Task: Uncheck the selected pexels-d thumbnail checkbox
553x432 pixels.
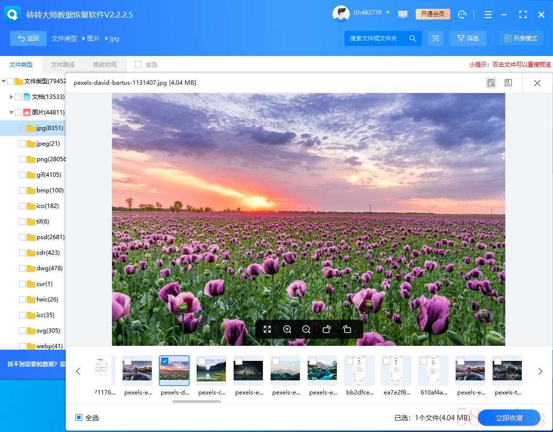Action: click(x=165, y=361)
